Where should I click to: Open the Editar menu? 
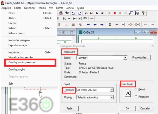[18, 8]
